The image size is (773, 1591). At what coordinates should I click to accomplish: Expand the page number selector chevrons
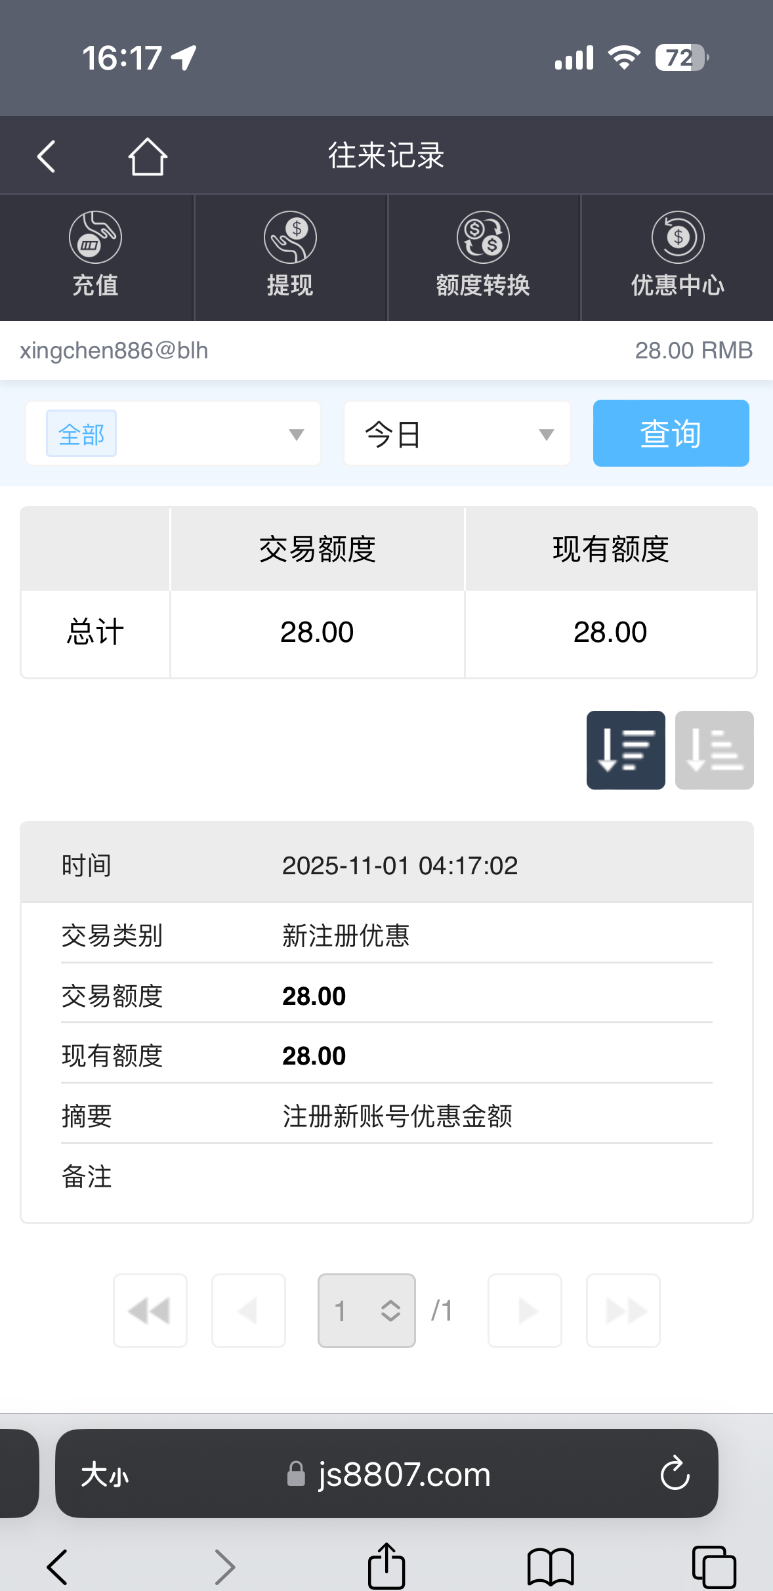[388, 1310]
